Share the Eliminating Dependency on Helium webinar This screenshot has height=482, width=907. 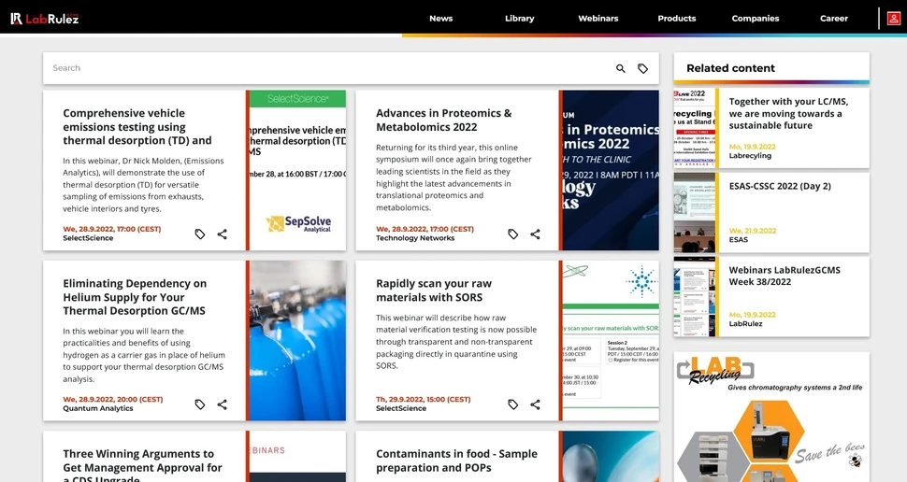(223, 404)
